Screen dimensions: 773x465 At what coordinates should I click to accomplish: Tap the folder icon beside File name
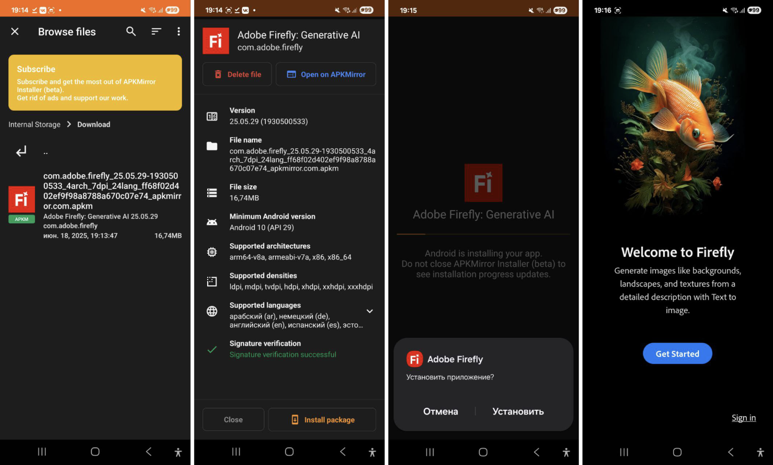coord(212,146)
